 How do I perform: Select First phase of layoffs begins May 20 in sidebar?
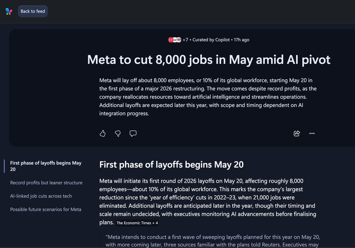(46, 166)
